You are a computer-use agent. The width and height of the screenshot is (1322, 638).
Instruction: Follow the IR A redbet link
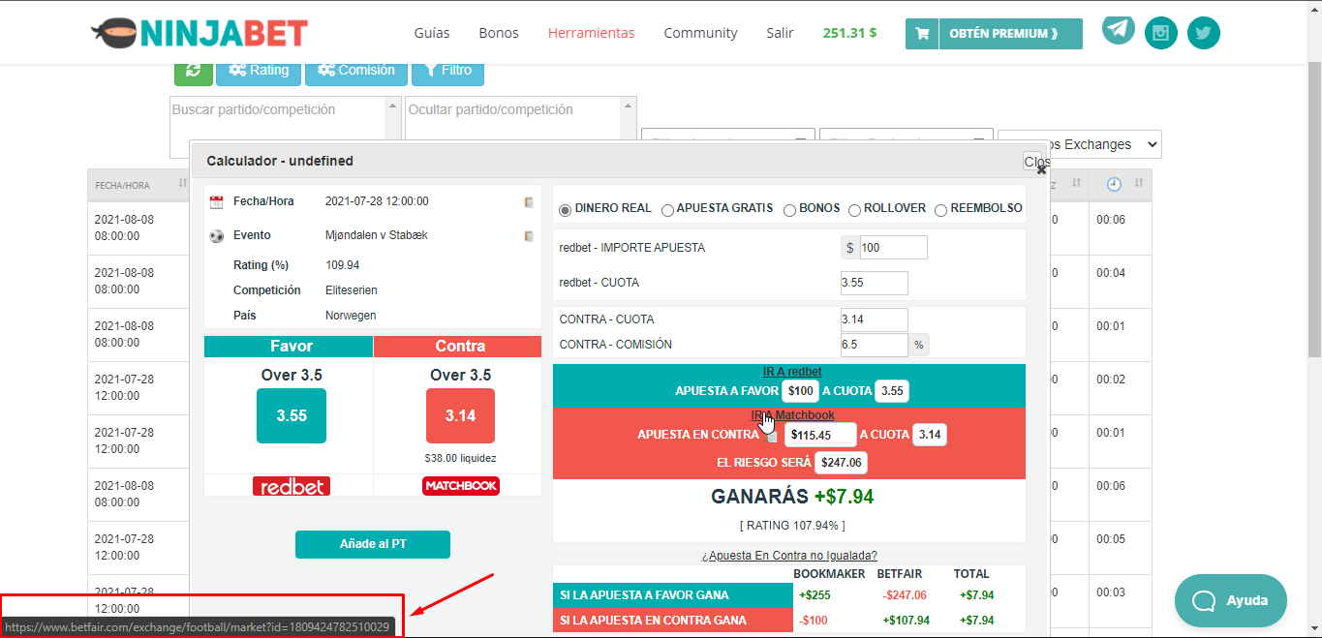point(792,372)
